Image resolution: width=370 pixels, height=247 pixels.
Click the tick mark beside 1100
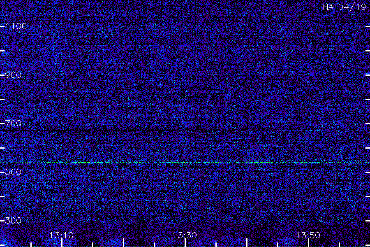click(2, 27)
